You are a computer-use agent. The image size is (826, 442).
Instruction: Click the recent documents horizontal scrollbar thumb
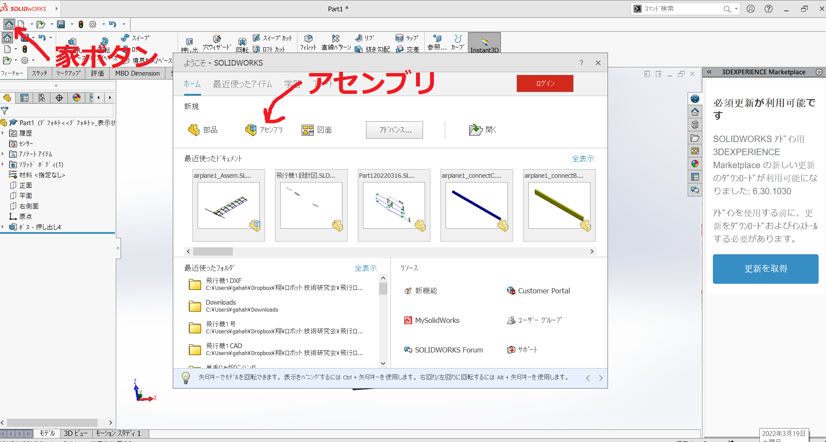pyautogui.click(x=213, y=251)
